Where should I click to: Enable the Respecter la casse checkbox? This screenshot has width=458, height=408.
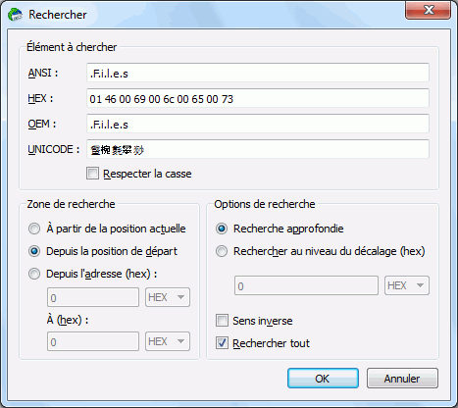pyautogui.click(x=92, y=174)
